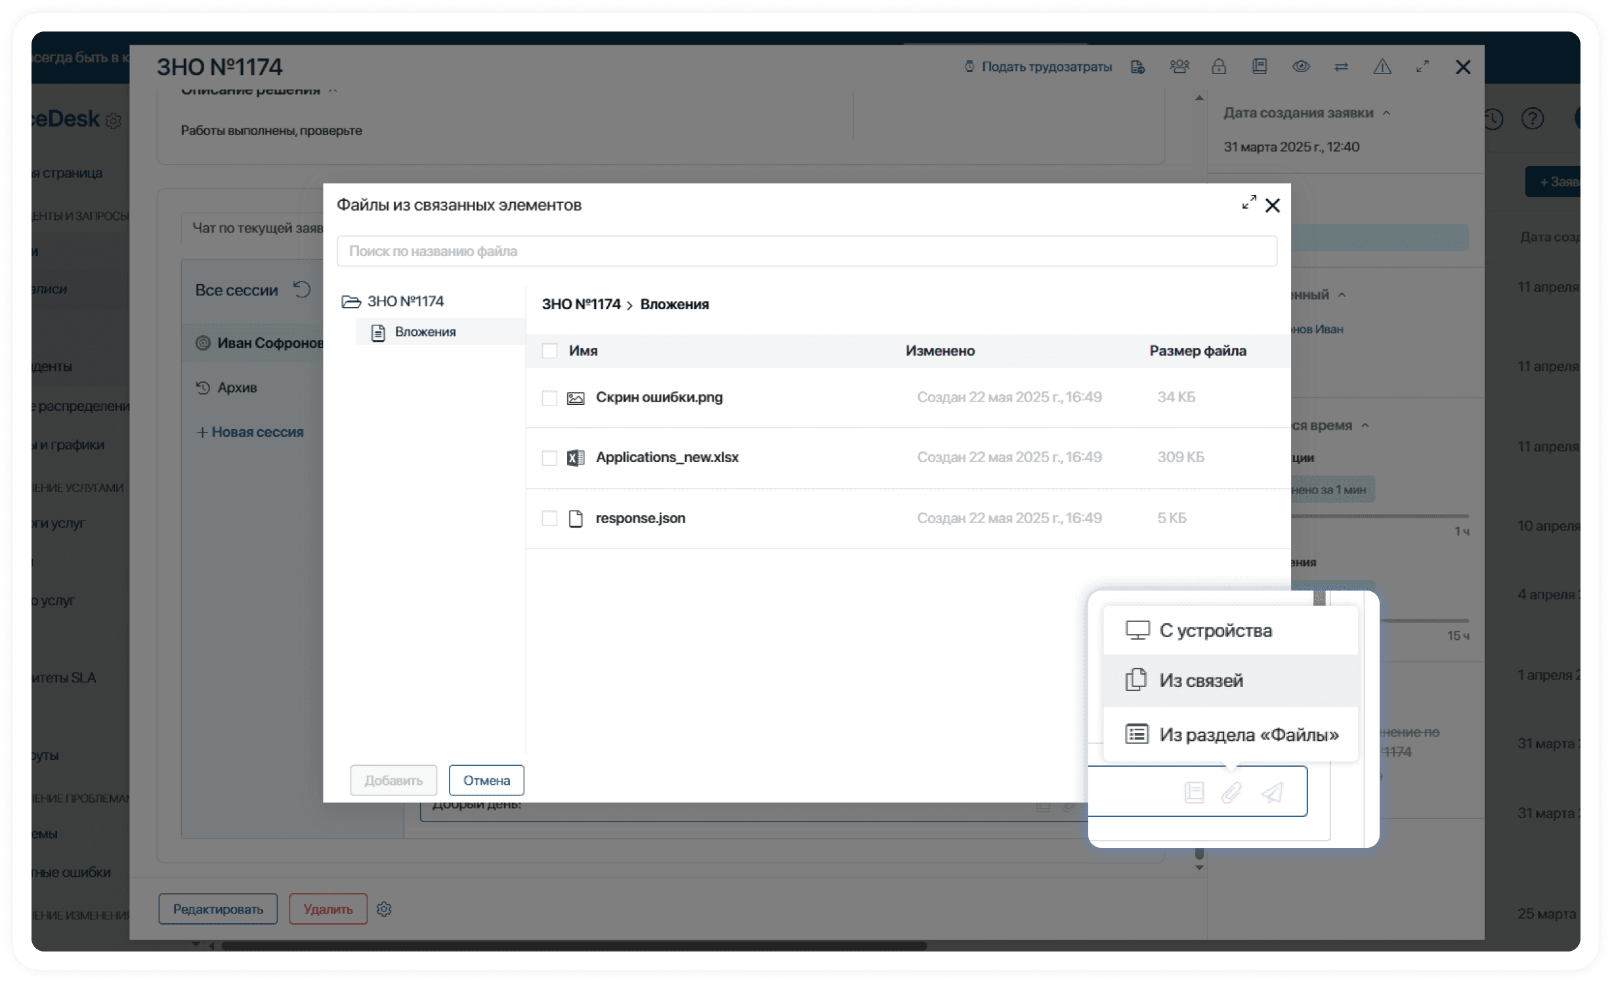
Task: Click the lock icon in request header
Action: click(1219, 66)
